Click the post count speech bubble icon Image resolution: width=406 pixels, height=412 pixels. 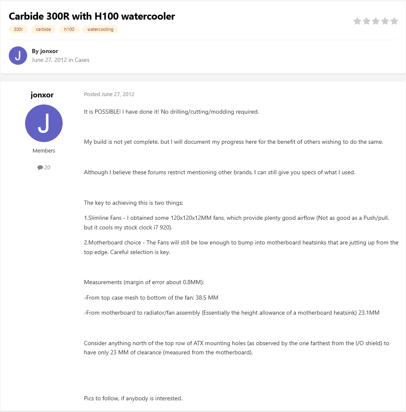40,168
